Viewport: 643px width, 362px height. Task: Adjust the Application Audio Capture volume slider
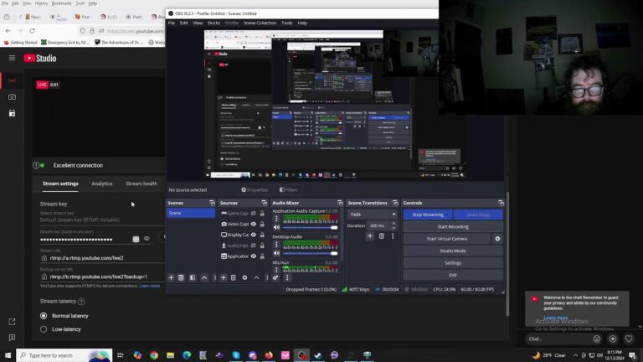pos(310,227)
